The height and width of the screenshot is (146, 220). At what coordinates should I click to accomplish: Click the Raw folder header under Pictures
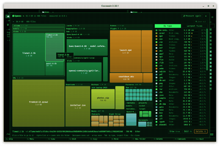click(139, 88)
